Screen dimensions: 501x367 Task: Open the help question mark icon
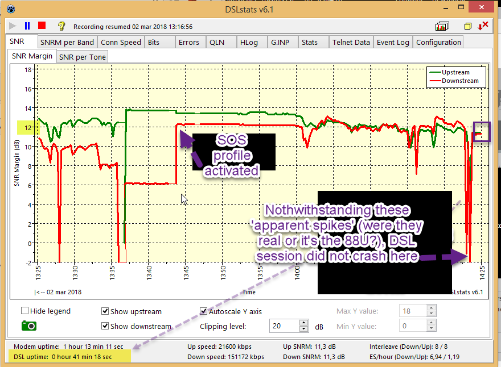coord(61,26)
